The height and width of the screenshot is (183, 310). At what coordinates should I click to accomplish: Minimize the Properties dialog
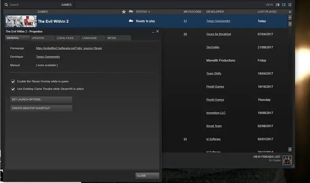tap(153, 31)
